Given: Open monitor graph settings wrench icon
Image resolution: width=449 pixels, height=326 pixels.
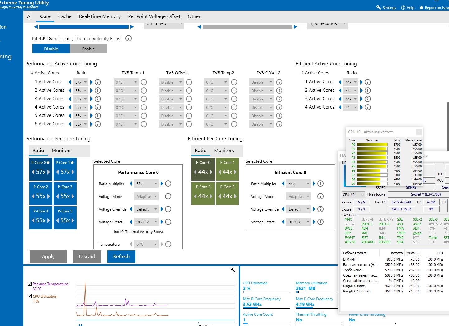Looking at the screenshot, I should tap(233, 270).
